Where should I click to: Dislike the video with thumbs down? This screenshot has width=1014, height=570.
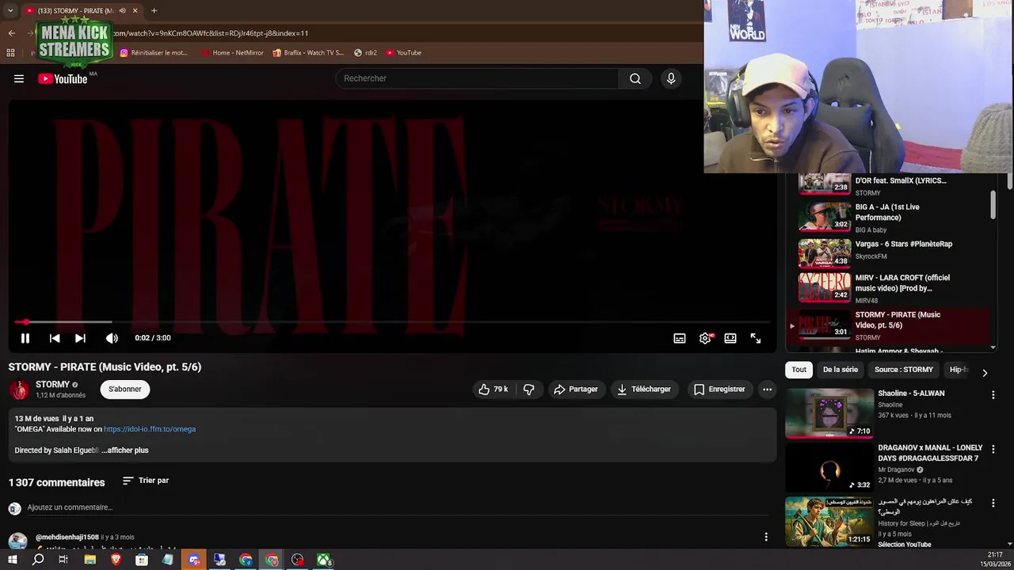(529, 389)
